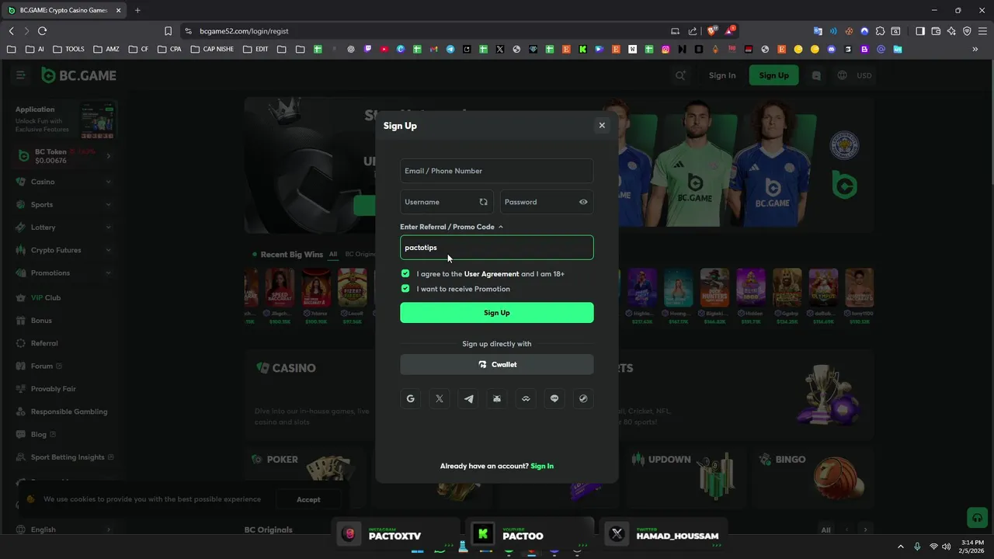
Task: Open the browser main menu icon
Action: click(982, 31)
